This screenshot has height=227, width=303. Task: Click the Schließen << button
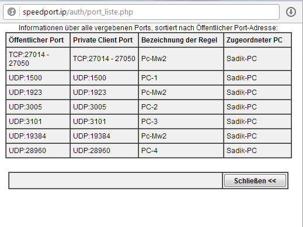255,180
